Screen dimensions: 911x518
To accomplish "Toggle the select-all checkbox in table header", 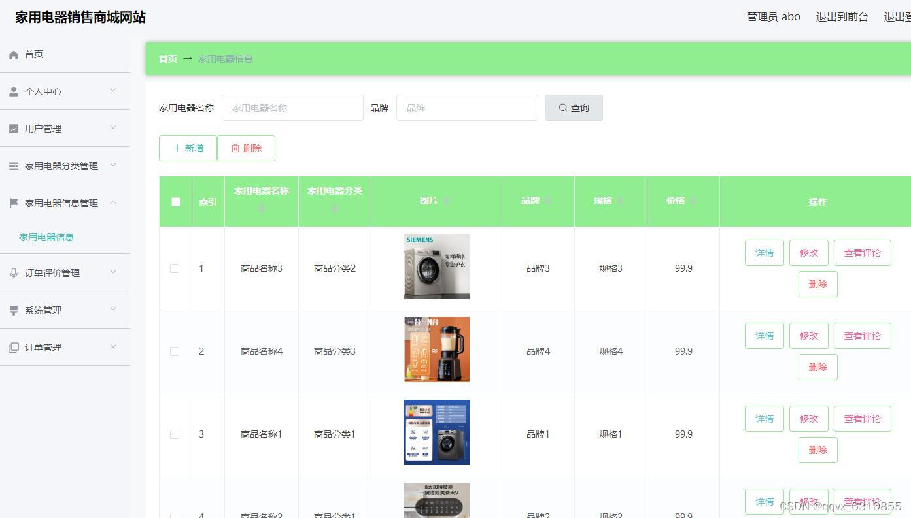I will 176,202.
